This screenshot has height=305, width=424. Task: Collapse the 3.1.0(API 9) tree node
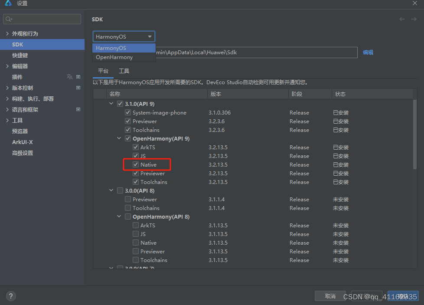[x=111, y=103]
